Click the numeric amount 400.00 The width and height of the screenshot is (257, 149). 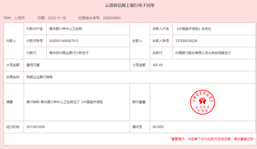coord(158,65)
